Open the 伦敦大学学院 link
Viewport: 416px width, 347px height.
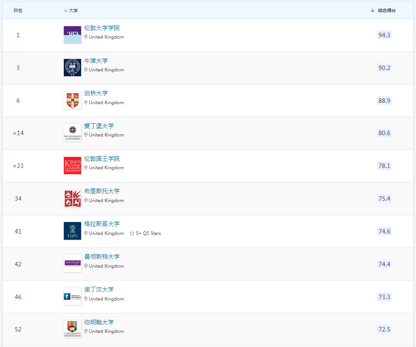click(x=102, y=28)
